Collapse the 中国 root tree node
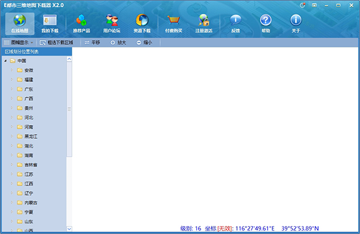The width and height of the screenshot is (360, 234). click(5, 60)
